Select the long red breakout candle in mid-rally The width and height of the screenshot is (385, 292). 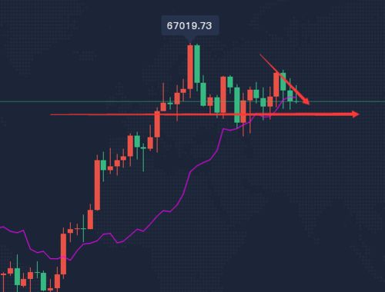click(x=97, y=185)
